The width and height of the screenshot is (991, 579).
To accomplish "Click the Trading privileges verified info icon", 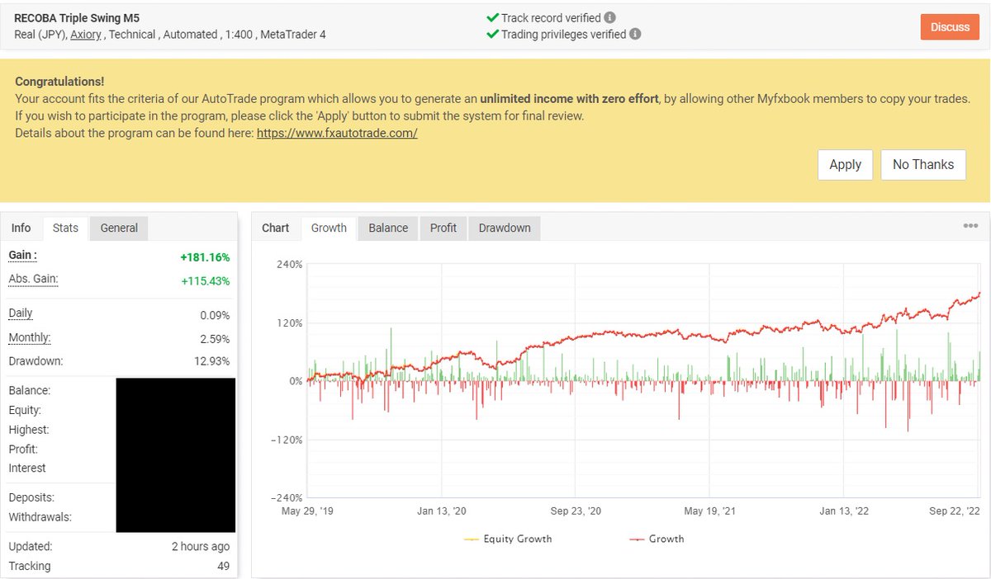I will coord(634,35).
